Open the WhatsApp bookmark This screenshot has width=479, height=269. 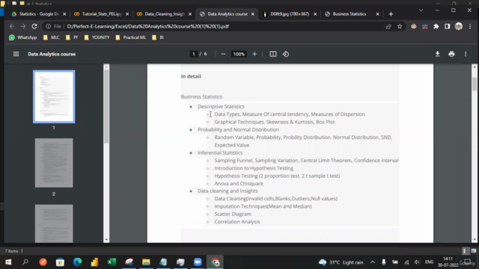(x=23, y=37)
